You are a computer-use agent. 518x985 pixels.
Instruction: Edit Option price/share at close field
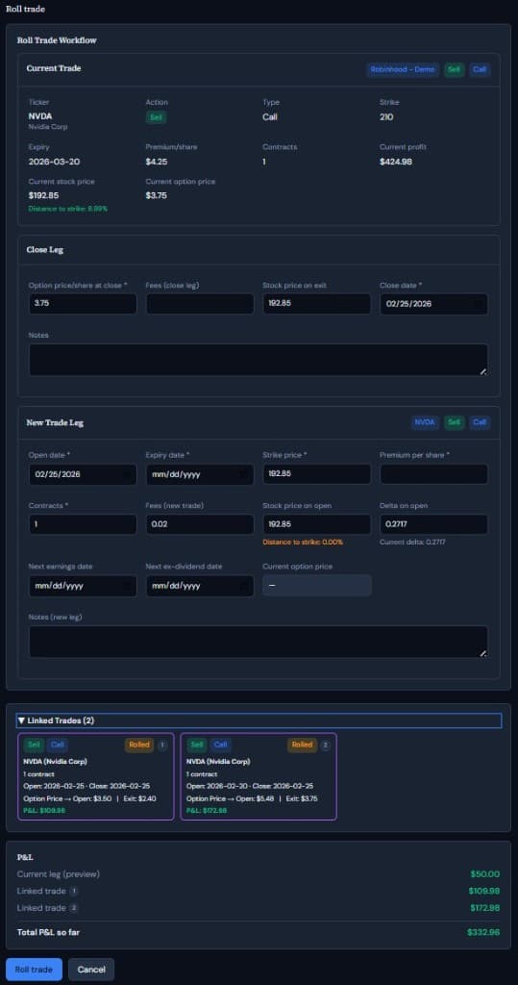(83, 303)
